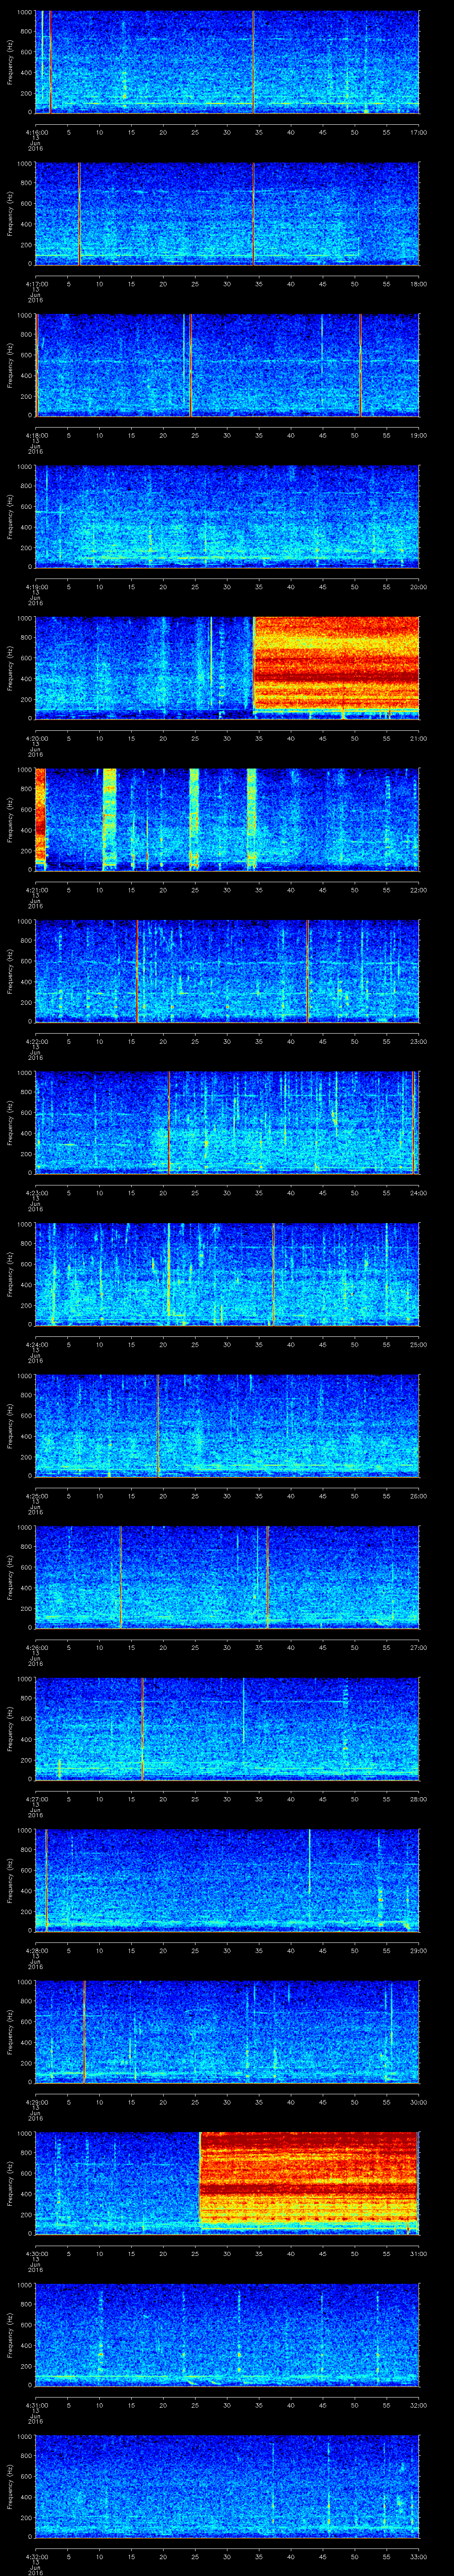This screenshot has height=2576, width=454.
Task: Select the '4:20:00' start time label
Action: [36, 738]
